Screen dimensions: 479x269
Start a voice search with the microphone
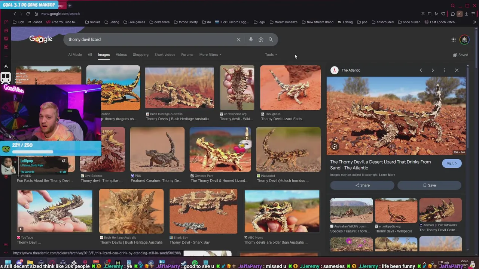coord(251,40)
